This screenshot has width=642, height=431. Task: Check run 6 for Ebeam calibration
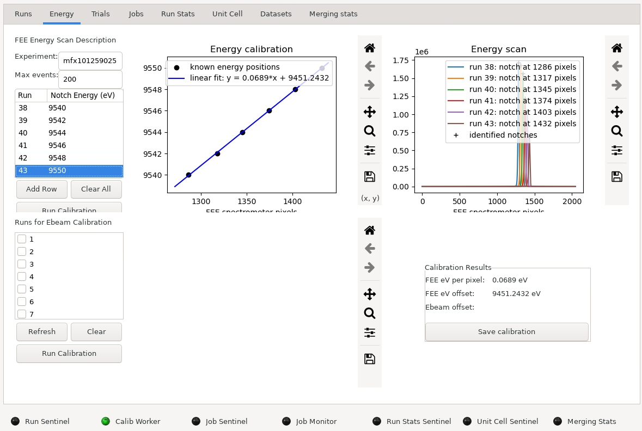pos(22,301)
